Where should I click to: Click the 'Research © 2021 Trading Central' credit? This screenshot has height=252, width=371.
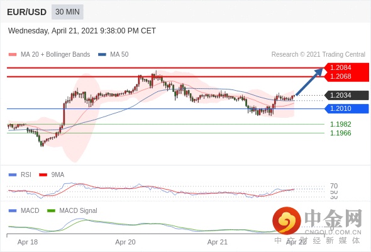(318, 55)
